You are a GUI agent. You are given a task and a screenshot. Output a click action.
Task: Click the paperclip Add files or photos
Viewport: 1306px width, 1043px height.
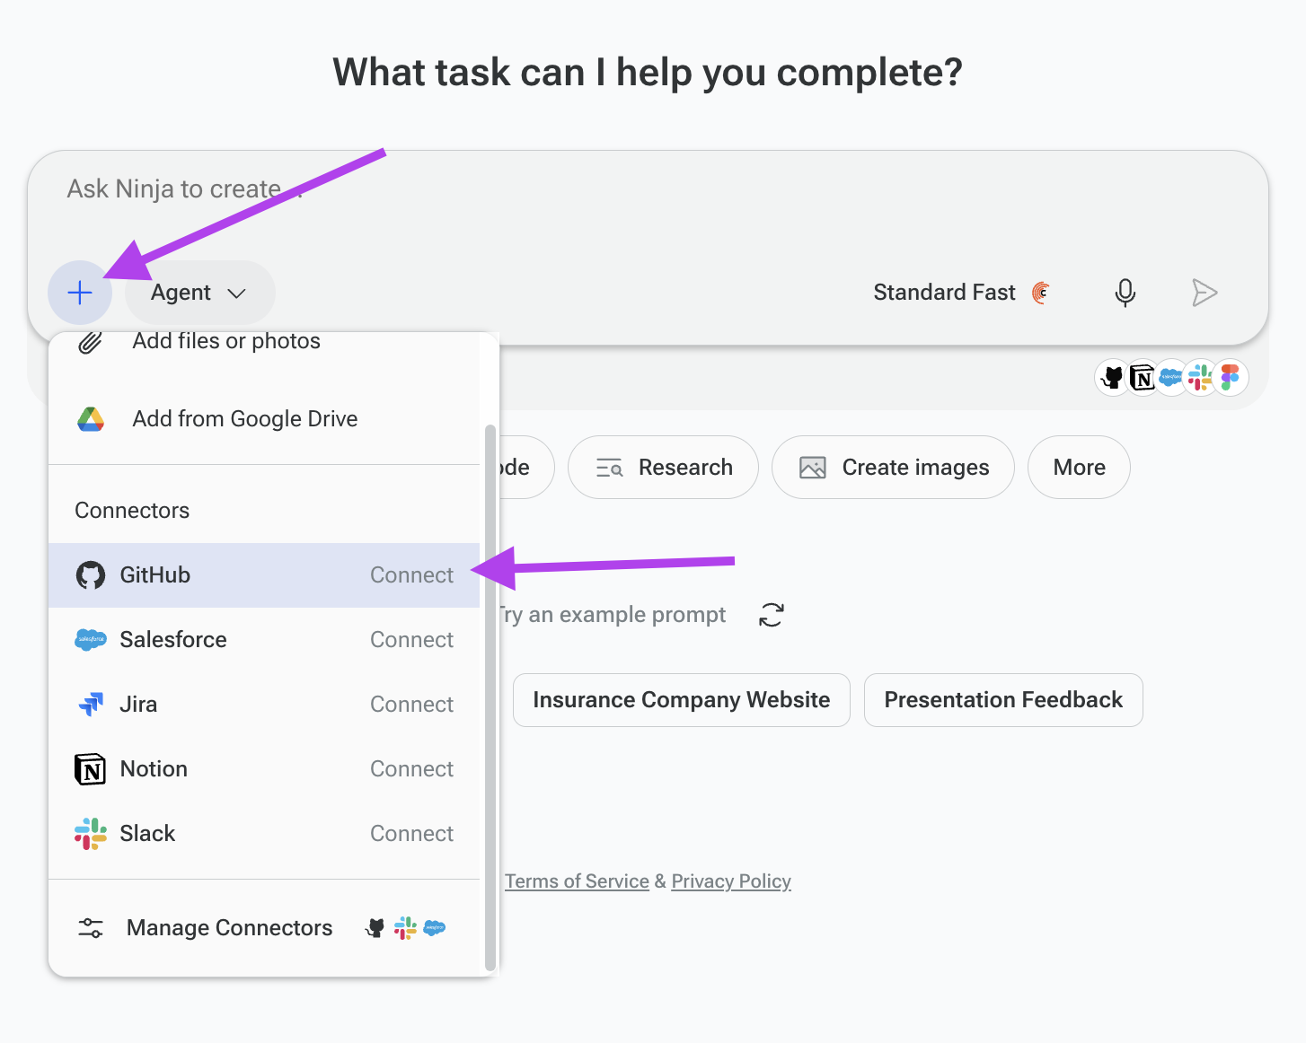click(x=264, y=342)
